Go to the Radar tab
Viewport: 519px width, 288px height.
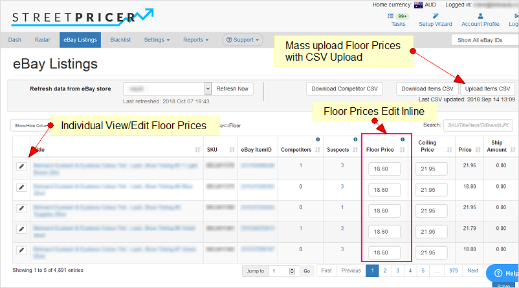[42, 40]
